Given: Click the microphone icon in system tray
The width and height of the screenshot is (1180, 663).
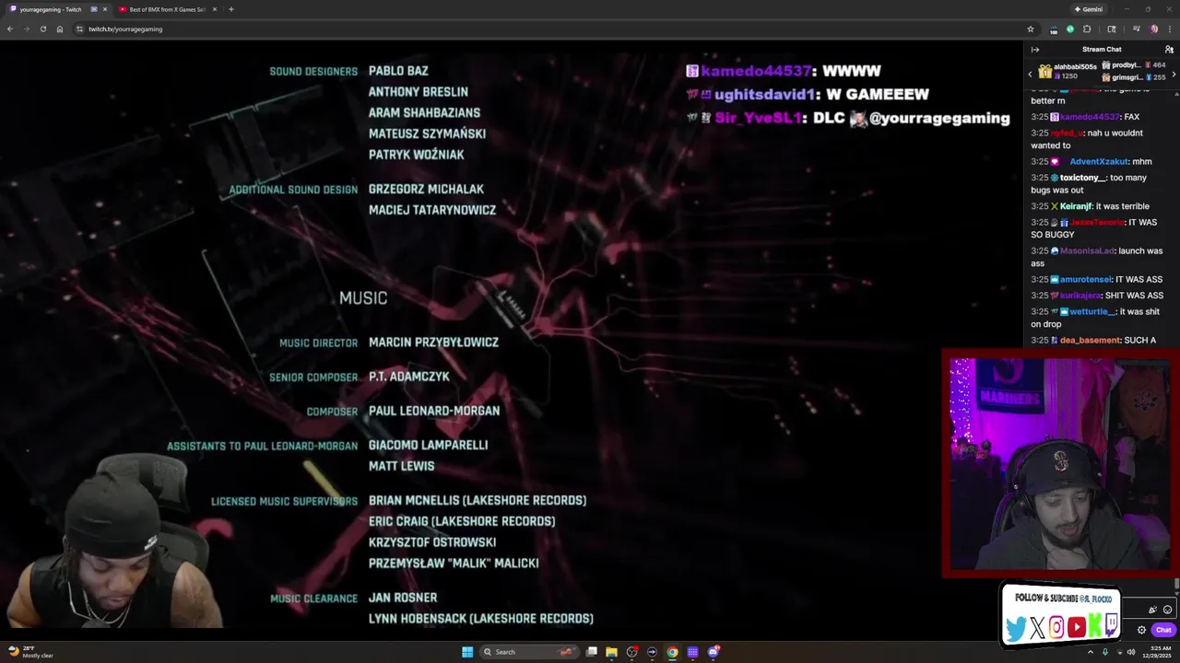Looking at the screenshot, I should point(1105,652).
